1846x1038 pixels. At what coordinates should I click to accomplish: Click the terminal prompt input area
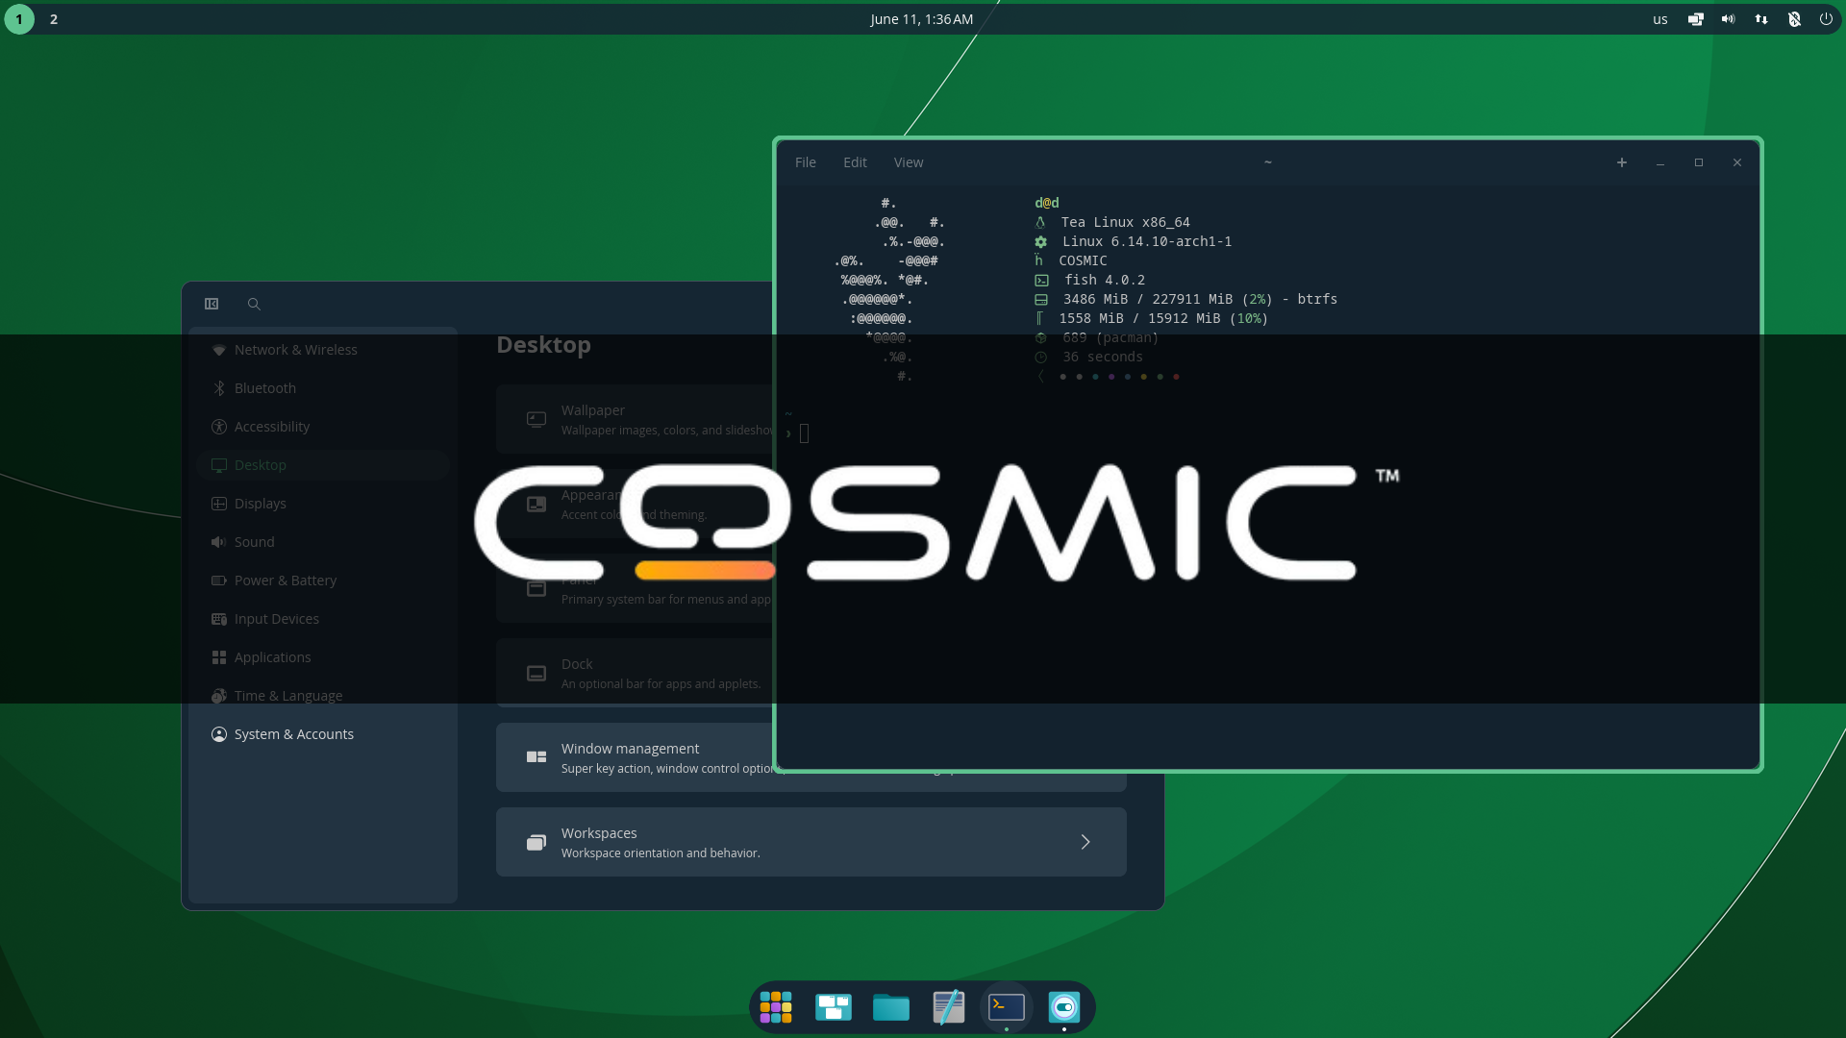(805, 433)
